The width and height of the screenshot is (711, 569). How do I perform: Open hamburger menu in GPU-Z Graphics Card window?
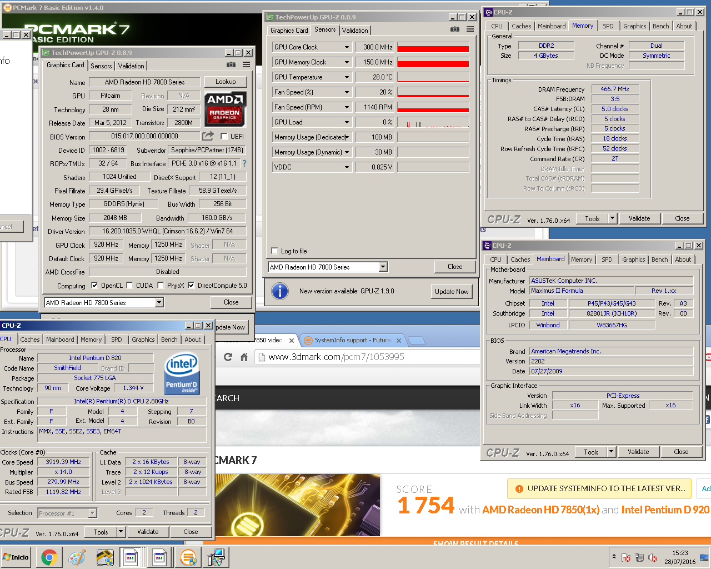point(246,65)
